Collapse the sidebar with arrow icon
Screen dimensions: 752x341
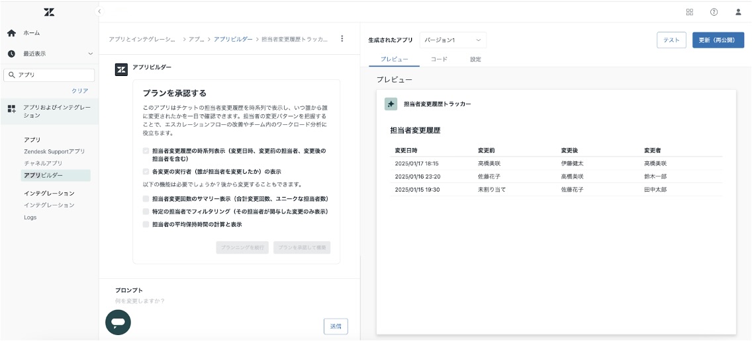click(x=99, y=11)
